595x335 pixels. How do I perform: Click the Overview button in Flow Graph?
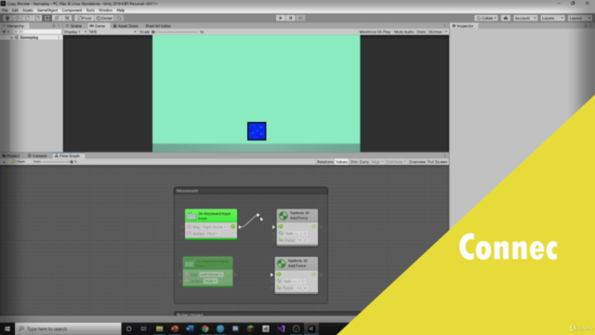417,162
